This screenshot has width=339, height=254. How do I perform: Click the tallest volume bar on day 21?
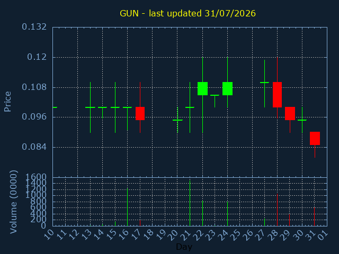(190, 203)
